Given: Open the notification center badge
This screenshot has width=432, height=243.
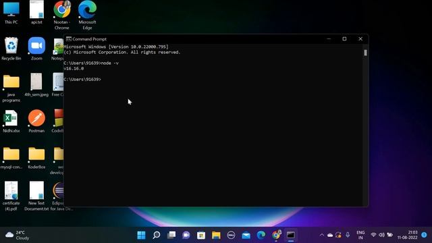Looking at the screenshot, I should pos(424,235).
